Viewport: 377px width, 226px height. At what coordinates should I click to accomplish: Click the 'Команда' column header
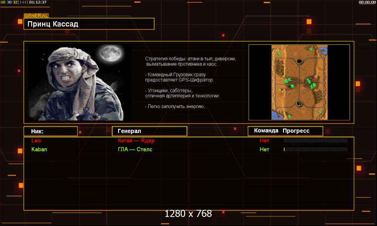coord(266,130)
